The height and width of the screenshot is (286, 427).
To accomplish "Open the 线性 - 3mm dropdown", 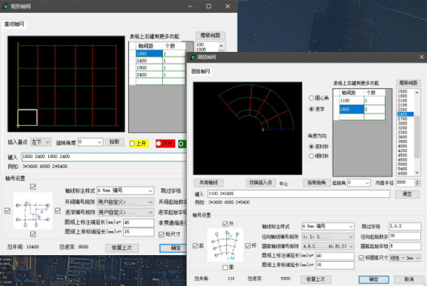I will coord(404,257).
